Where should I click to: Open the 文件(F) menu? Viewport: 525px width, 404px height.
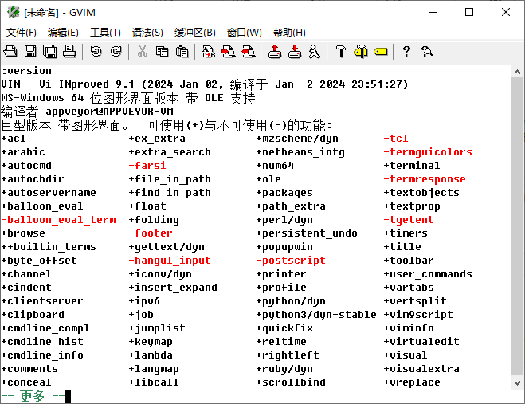point(22,33)
